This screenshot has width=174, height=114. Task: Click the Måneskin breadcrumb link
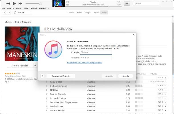[27, 22]
